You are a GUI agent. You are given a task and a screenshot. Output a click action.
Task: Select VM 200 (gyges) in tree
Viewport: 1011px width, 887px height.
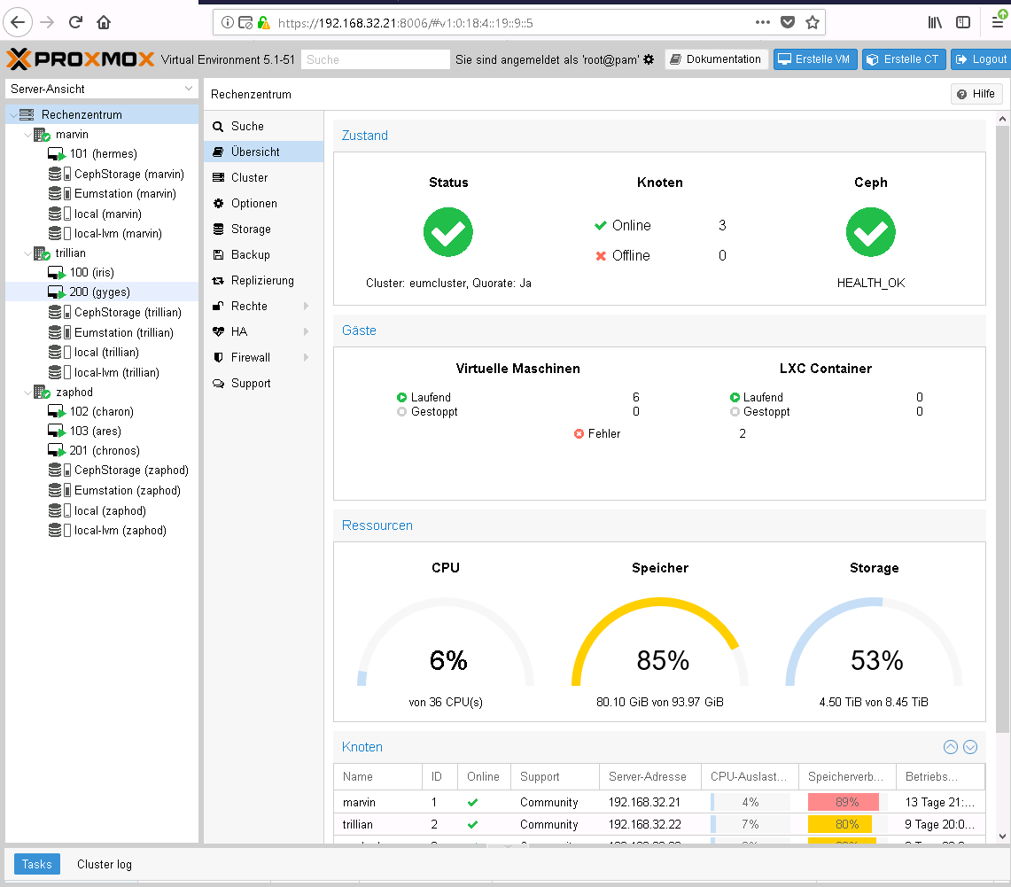[x=99, y=292]
